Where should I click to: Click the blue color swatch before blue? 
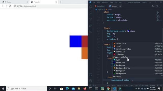[128, 31]
